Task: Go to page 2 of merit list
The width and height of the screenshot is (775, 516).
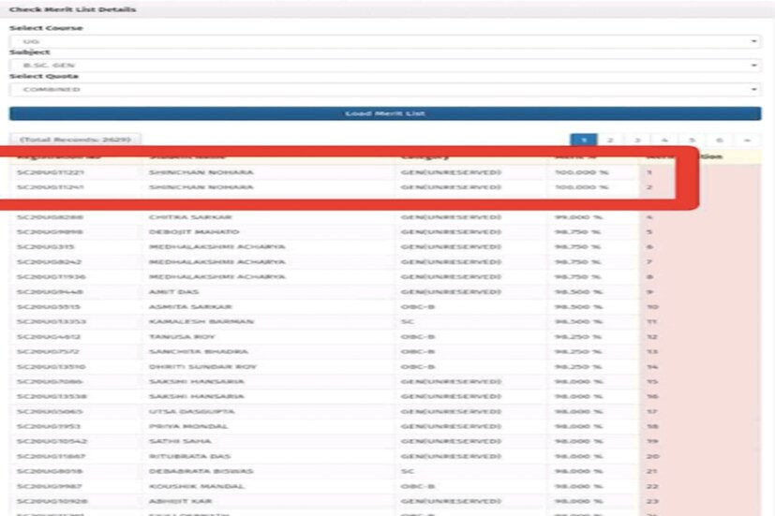Action: [610, 140]
